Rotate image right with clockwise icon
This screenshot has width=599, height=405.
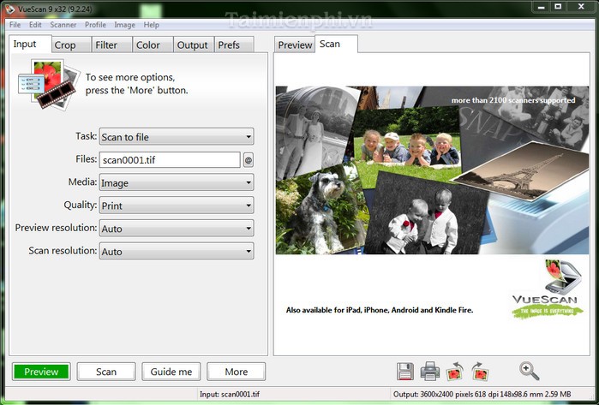tap(481, 372)
